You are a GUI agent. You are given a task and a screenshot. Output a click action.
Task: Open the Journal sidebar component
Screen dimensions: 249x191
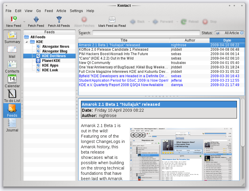(12, 125)
